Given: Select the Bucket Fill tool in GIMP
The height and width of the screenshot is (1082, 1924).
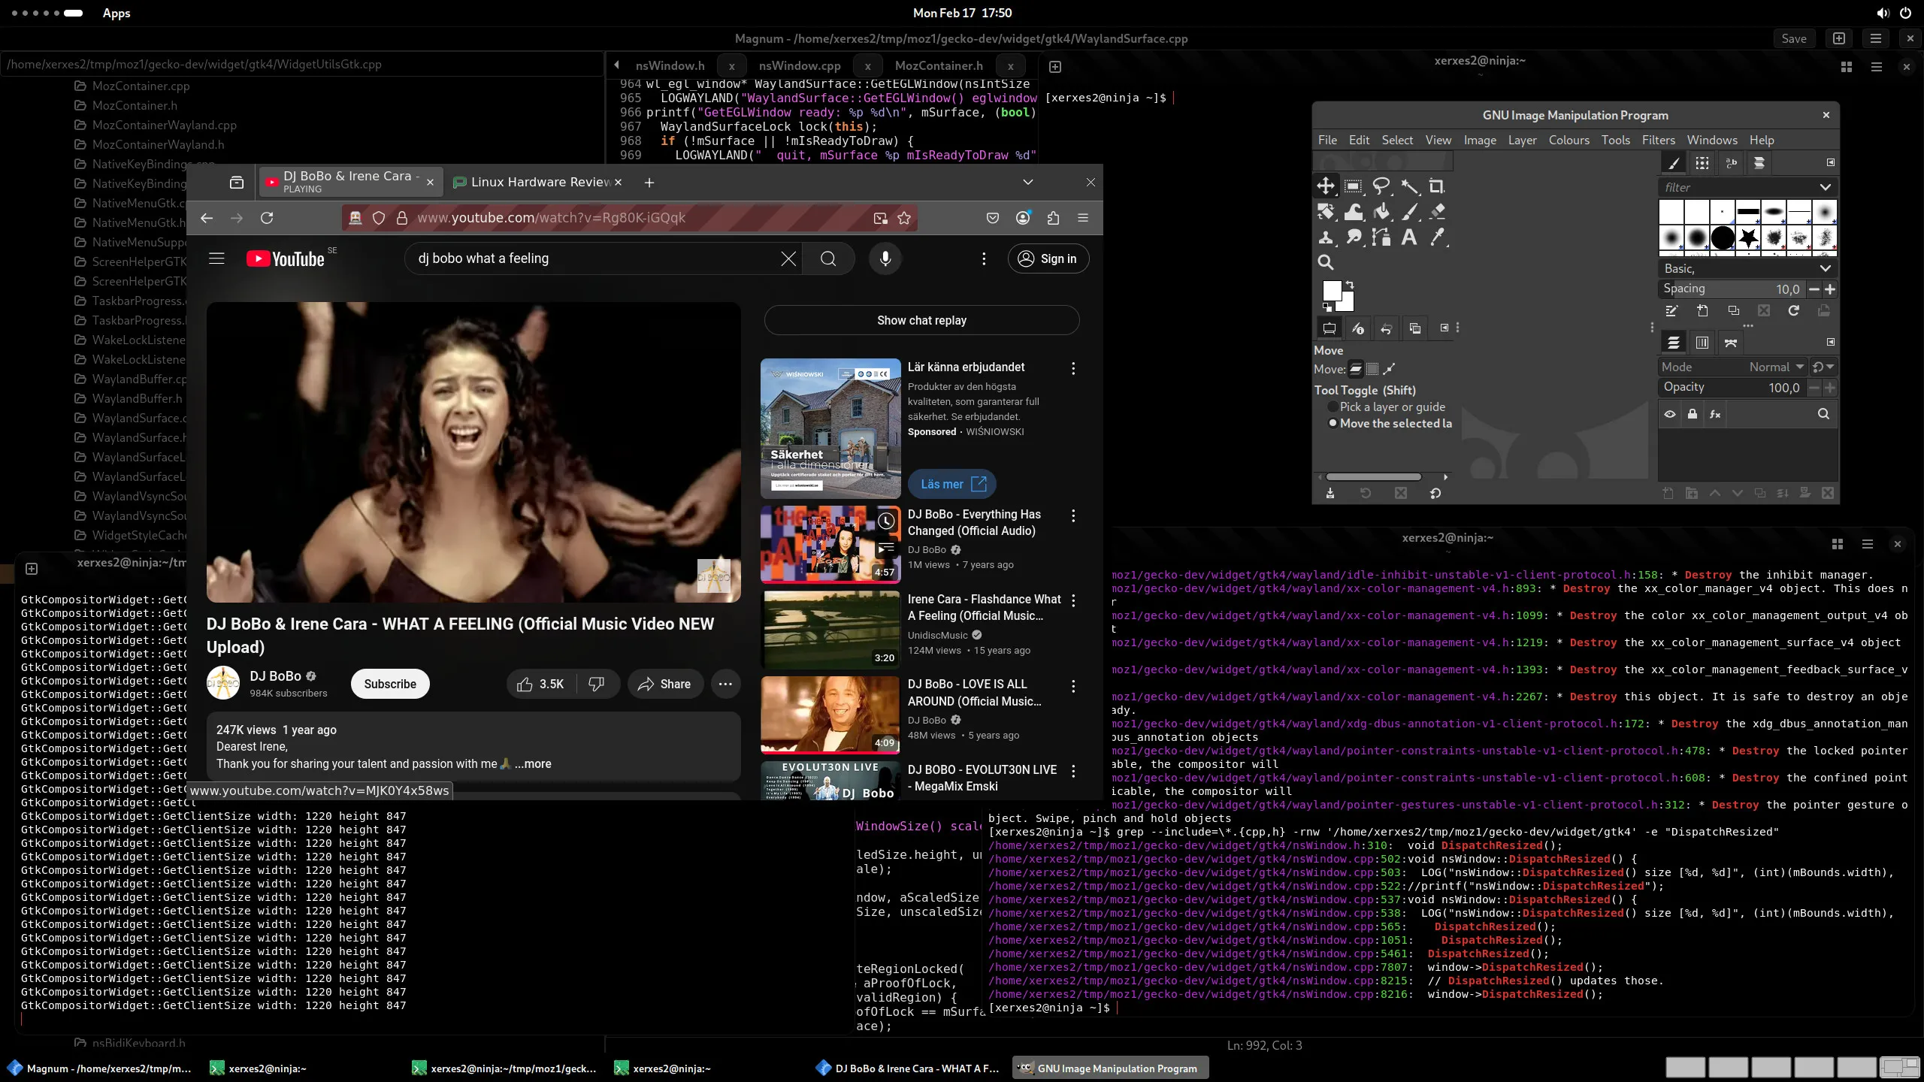Looking at the screenshot, I should click(1381, 212).
